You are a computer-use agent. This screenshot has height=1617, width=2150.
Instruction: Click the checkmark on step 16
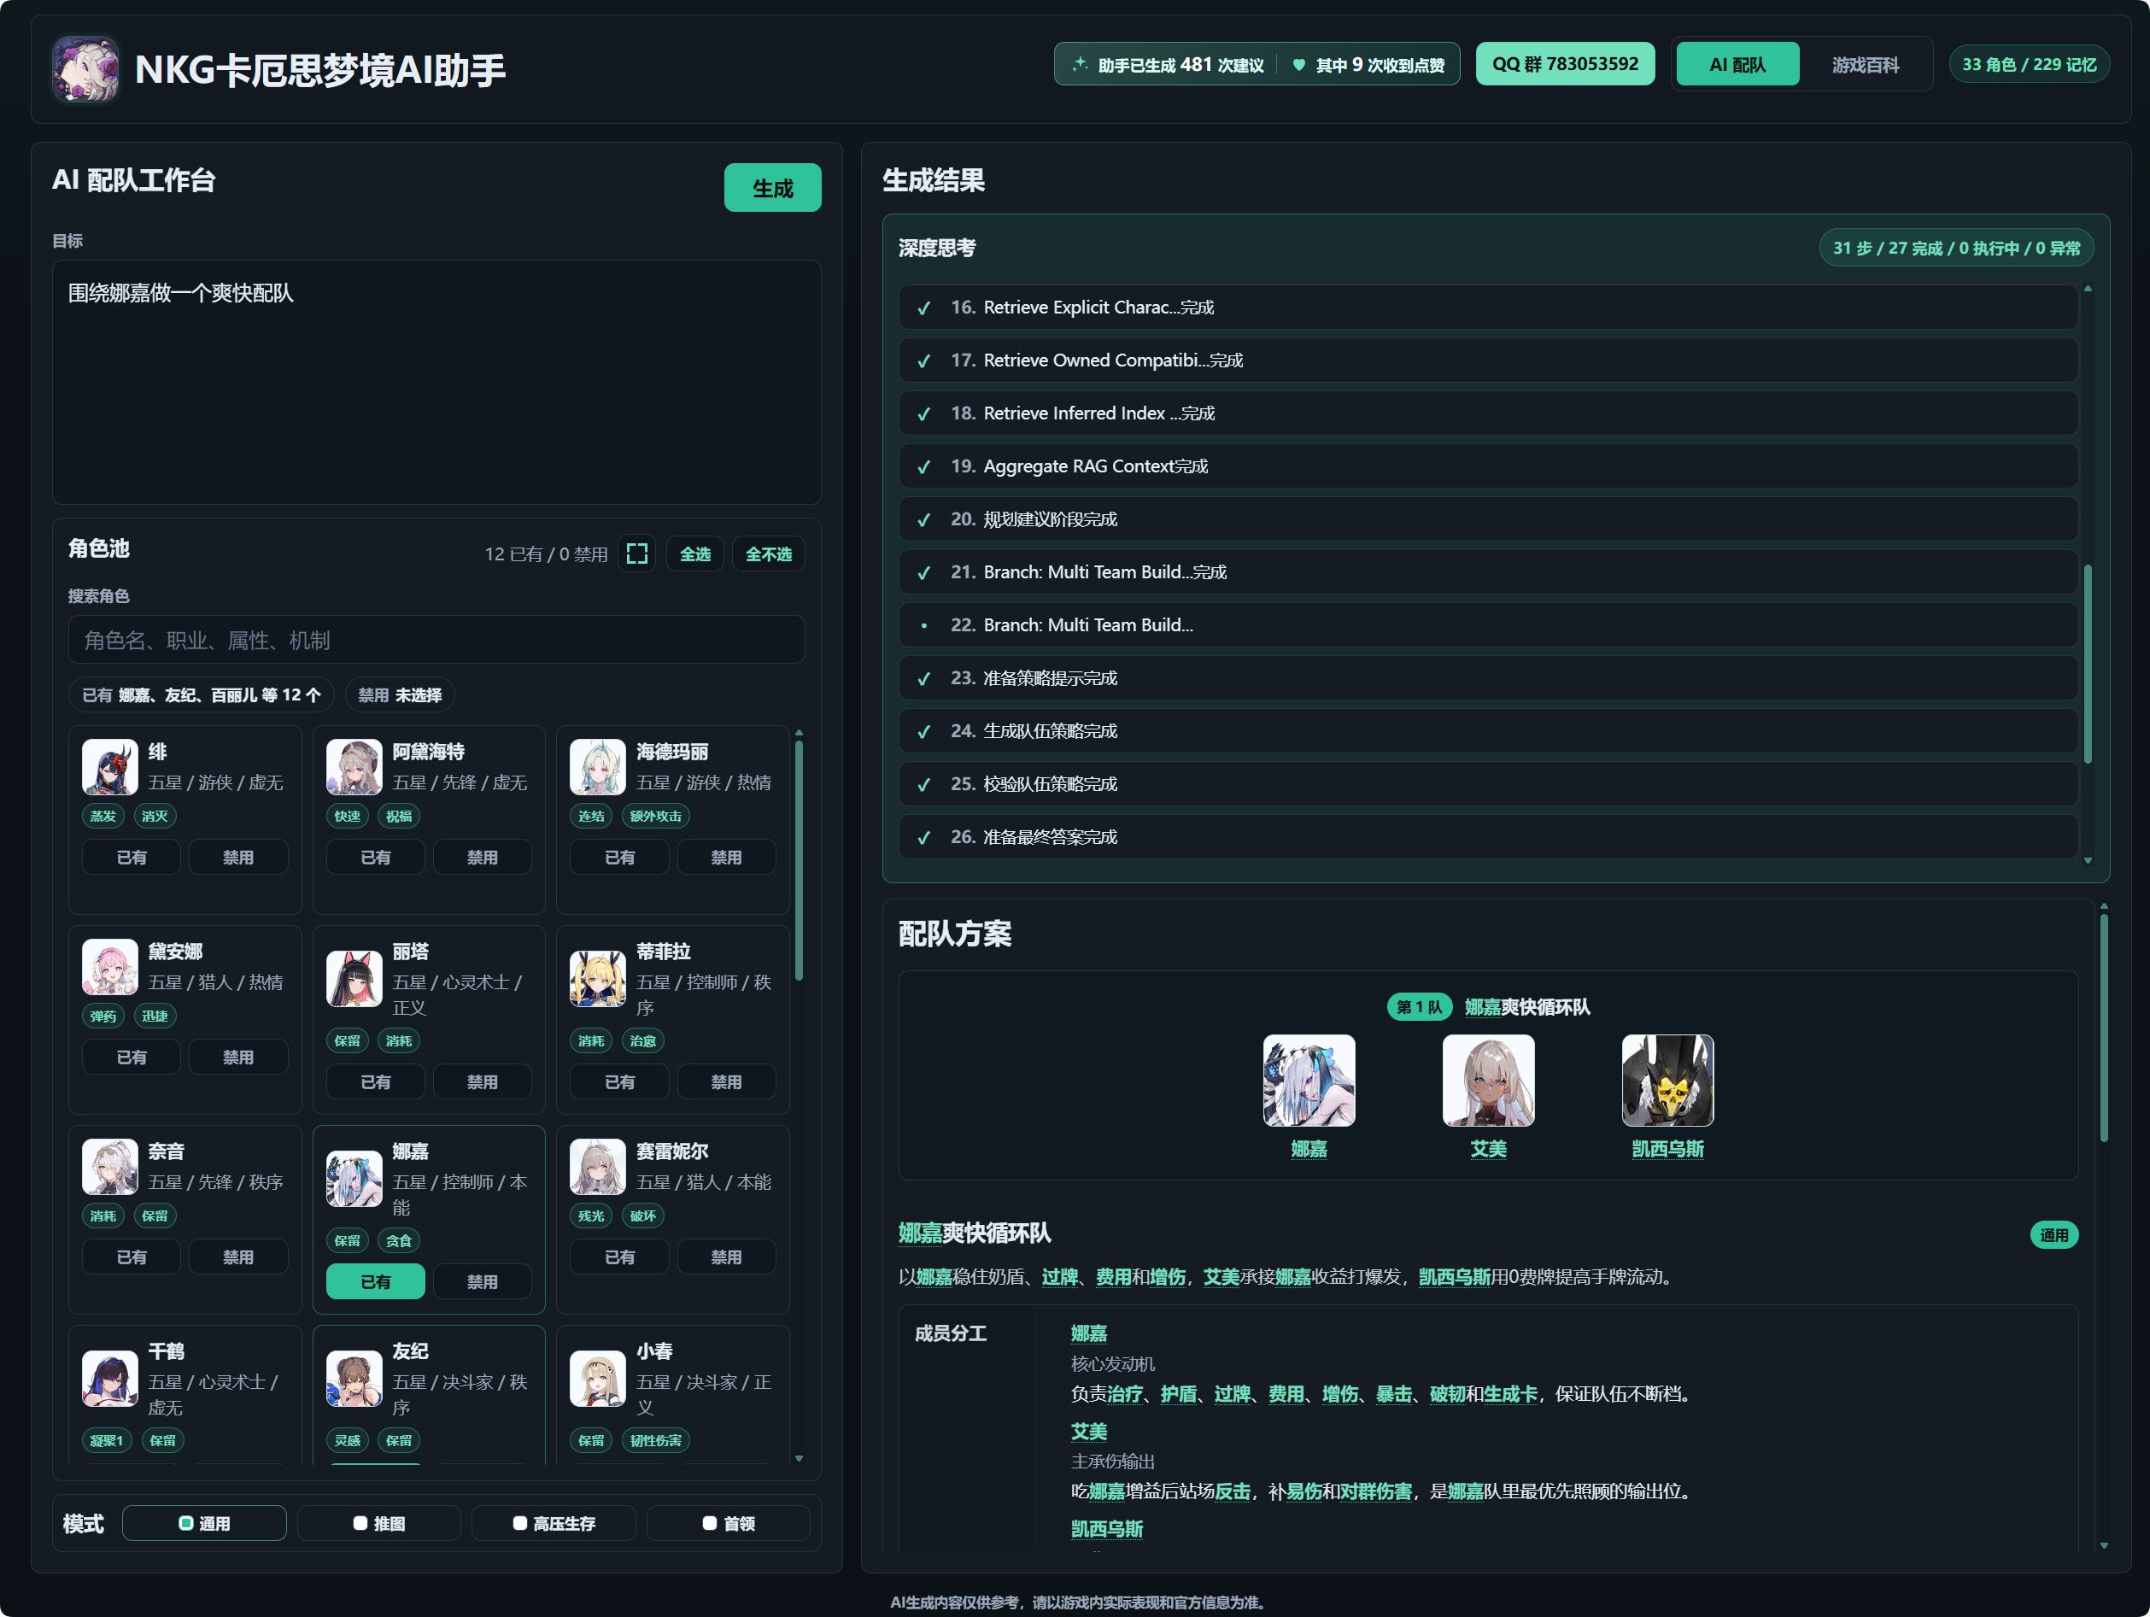point(923,308)
